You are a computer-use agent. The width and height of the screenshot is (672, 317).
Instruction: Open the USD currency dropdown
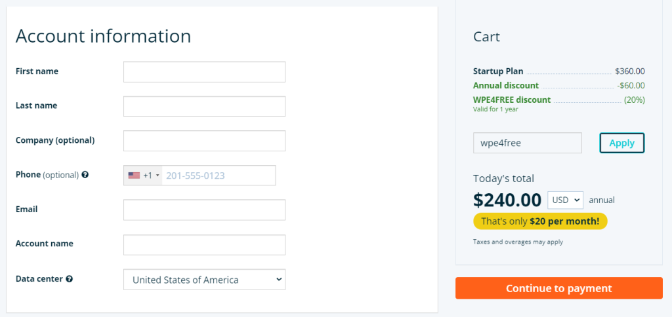click(x=565, y=200)
